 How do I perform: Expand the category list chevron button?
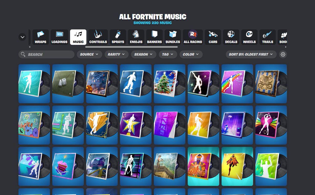22,37
